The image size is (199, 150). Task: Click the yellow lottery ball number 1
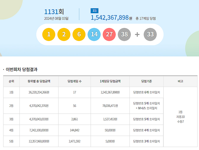pyautogui.click(x=49, y=34)
